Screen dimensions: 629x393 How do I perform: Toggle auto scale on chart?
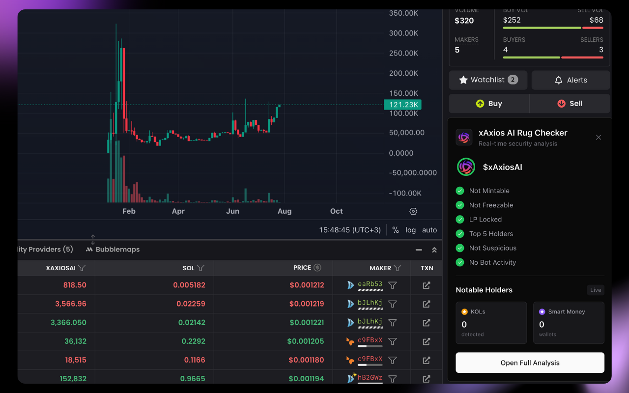click(429, 230)
